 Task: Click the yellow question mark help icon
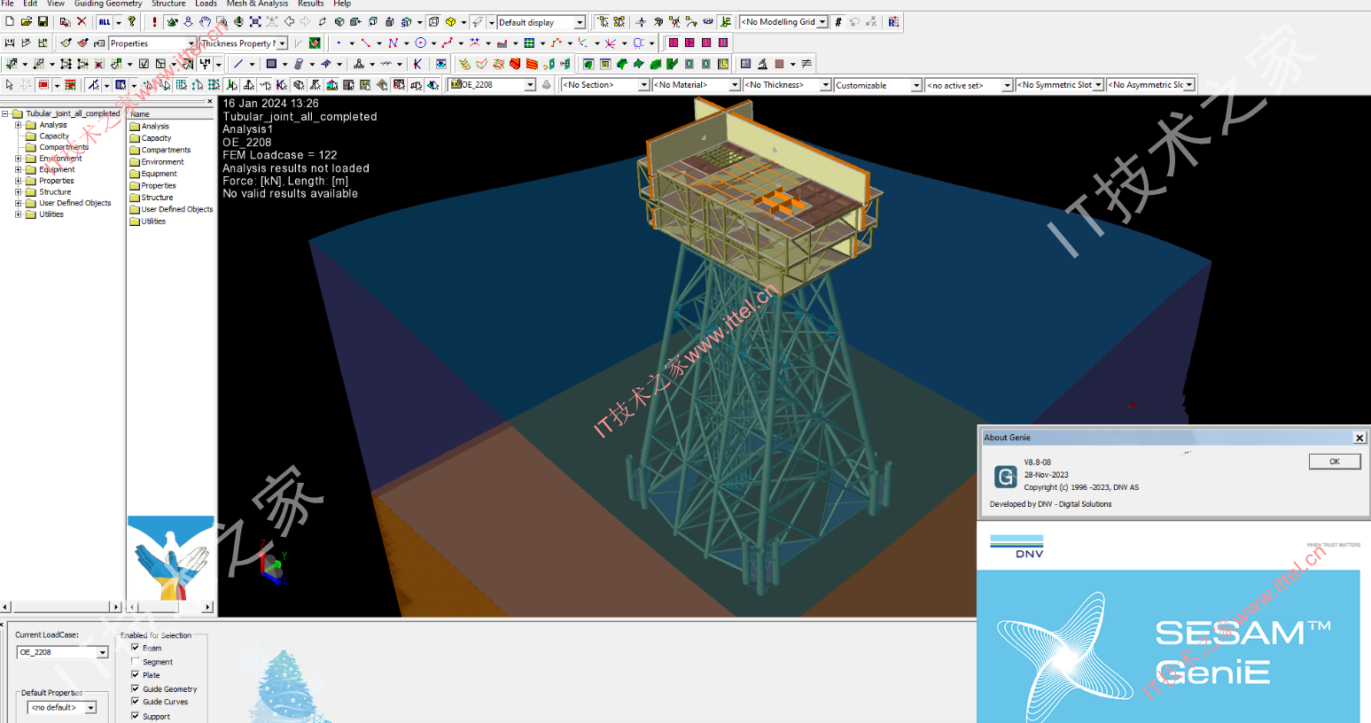point(132,22)
